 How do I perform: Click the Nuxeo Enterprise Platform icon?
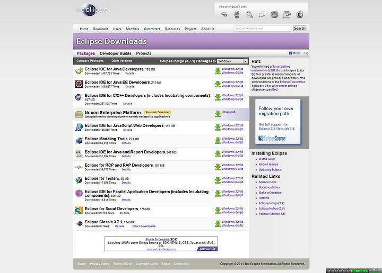point(79,114)
